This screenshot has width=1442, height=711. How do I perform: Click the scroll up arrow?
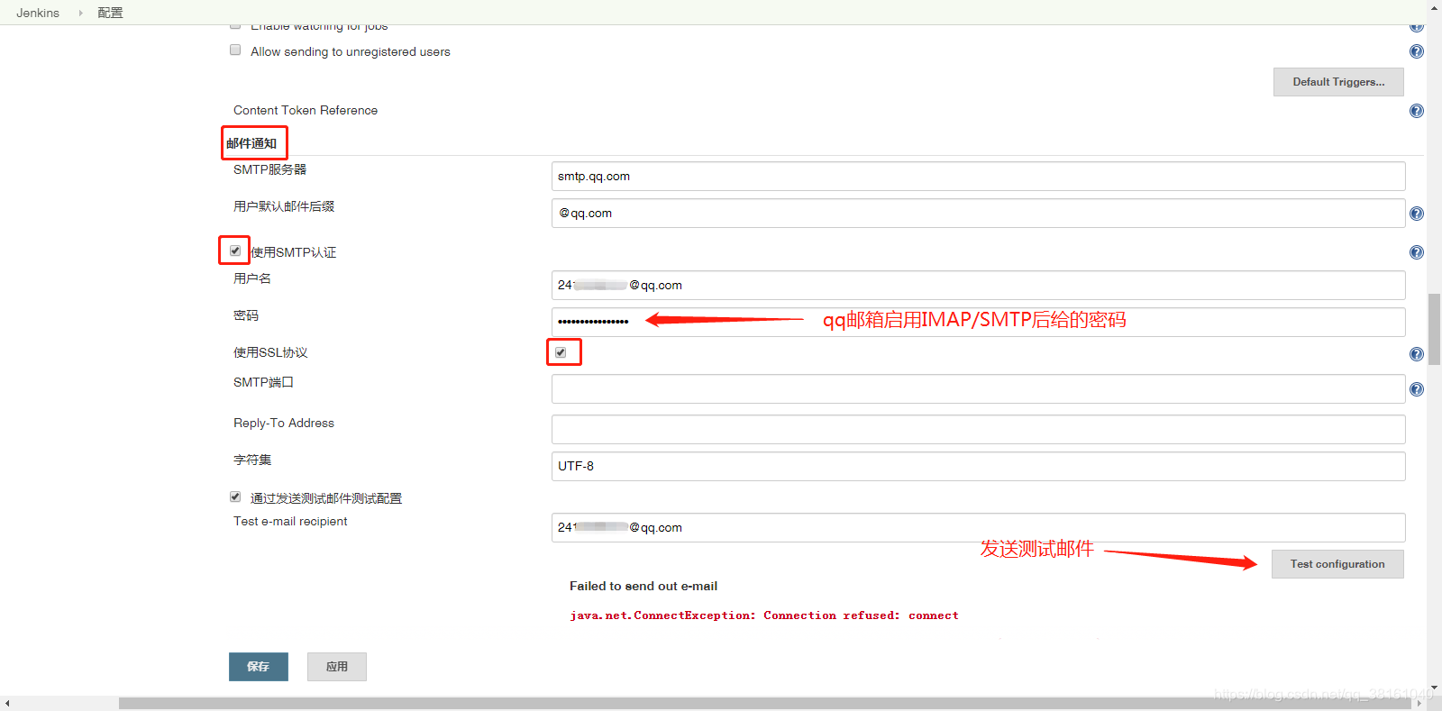click(x=1434, y=7)
